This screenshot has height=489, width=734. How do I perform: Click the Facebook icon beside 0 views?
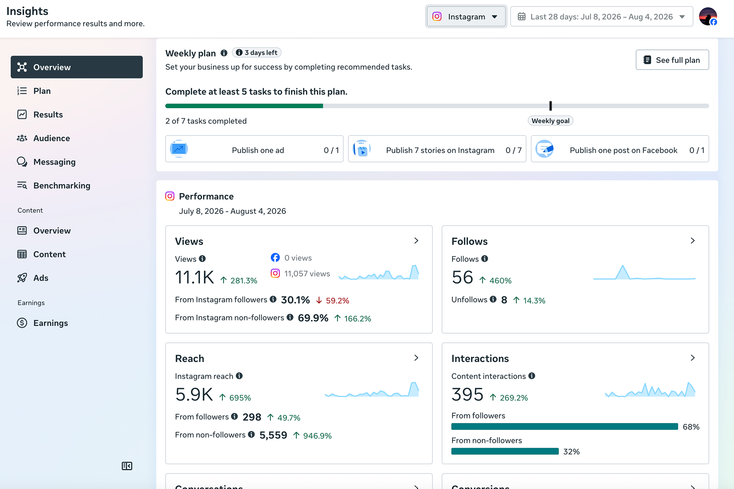275,258
